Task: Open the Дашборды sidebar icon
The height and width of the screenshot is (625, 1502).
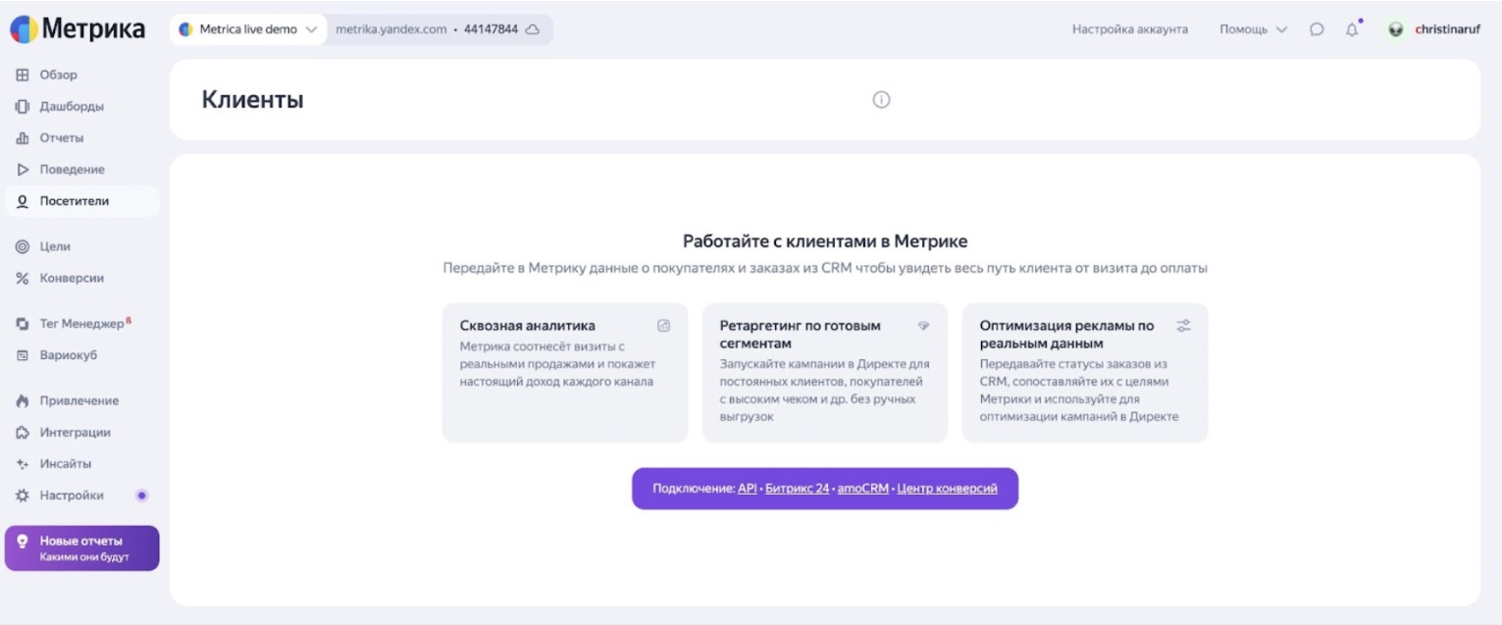Action: click(x=22, y=106)
